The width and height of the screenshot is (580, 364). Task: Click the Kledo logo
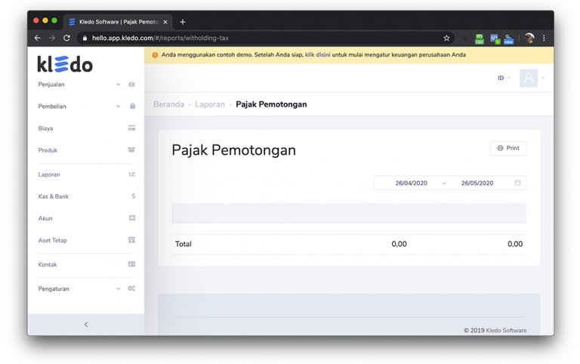[x=65, y=64]
